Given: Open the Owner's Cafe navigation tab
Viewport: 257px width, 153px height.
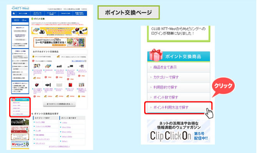Looking at the screenshot, I should click(66, 13).
